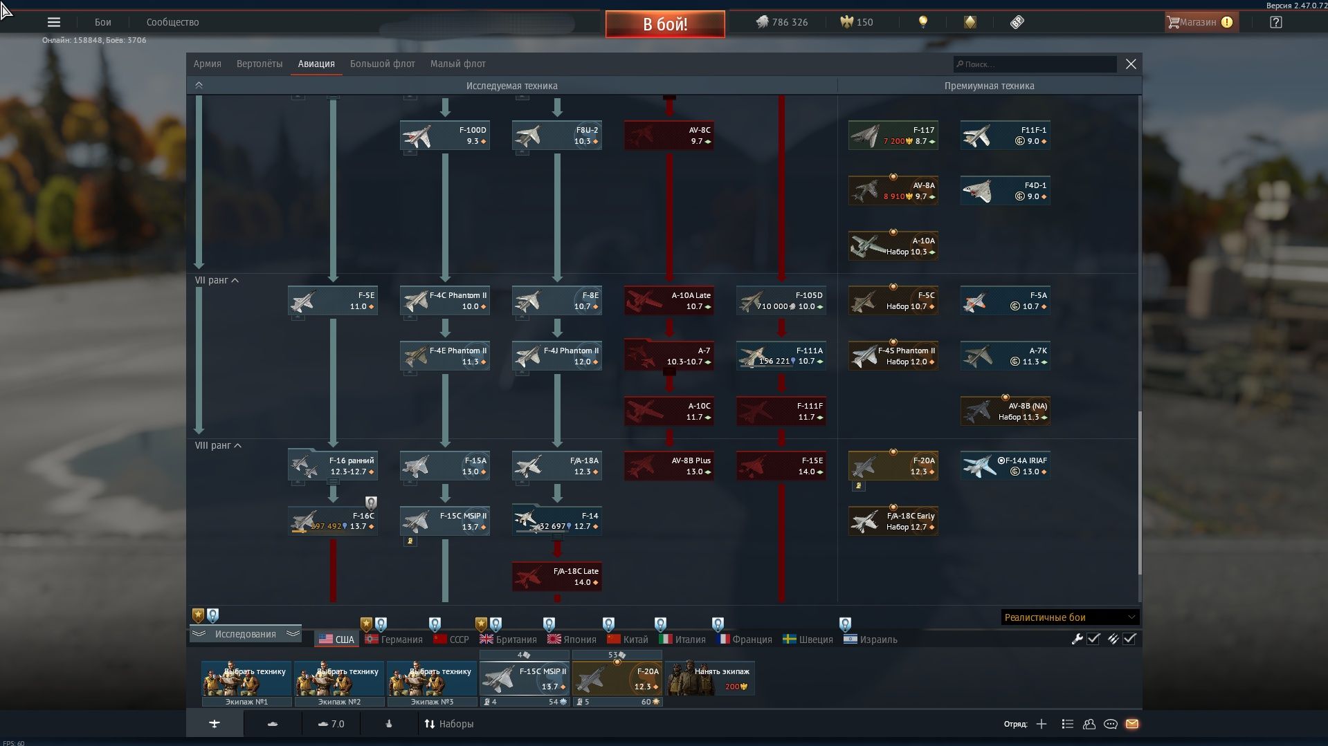Select the F8U-2 aircraft card
1328x746 pixels.
557,136
